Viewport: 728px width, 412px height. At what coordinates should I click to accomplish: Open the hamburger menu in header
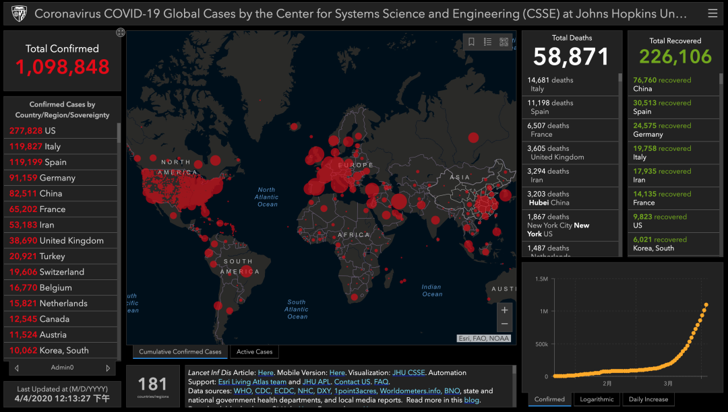tap(712, 13)
